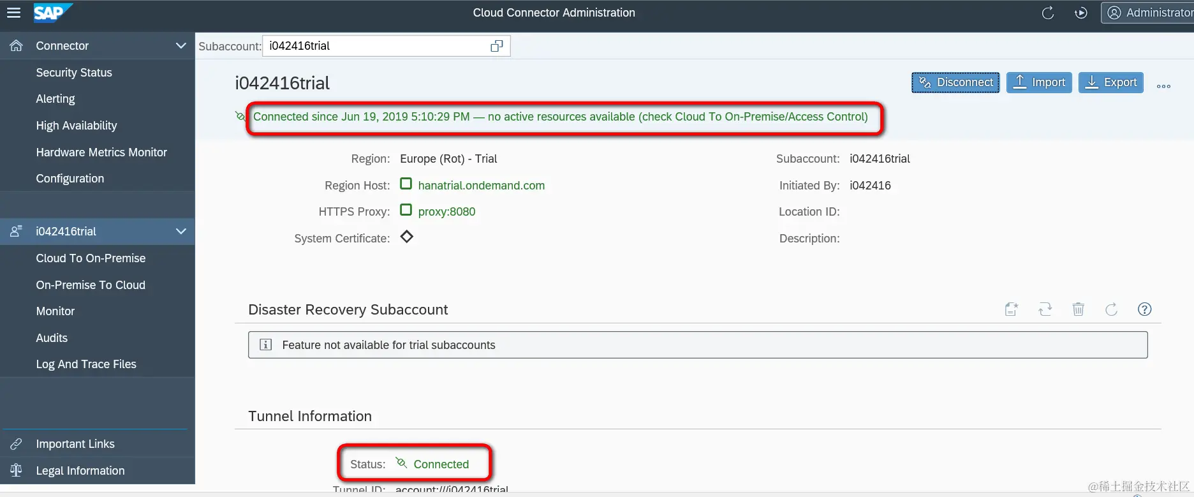The width and height of the screenshot is (1194, 497).
Task: Click the Connector home icon
Action: (x=17, y=46)
